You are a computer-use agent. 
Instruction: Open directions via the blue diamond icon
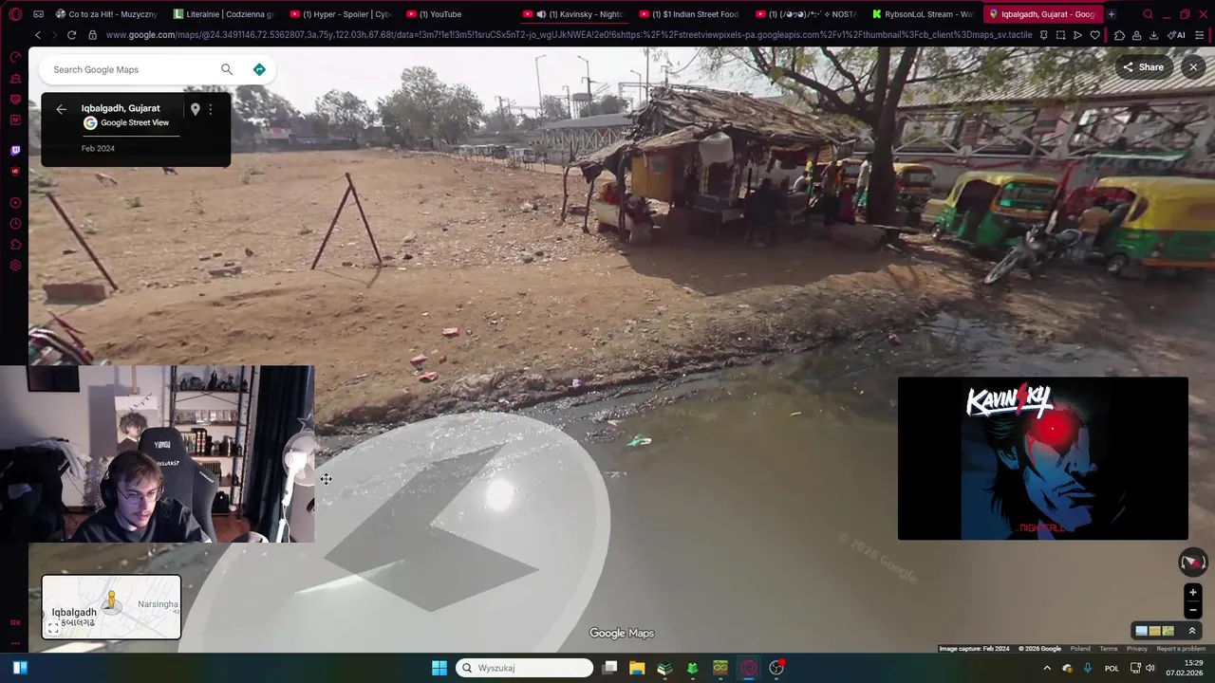pos(259,69)
